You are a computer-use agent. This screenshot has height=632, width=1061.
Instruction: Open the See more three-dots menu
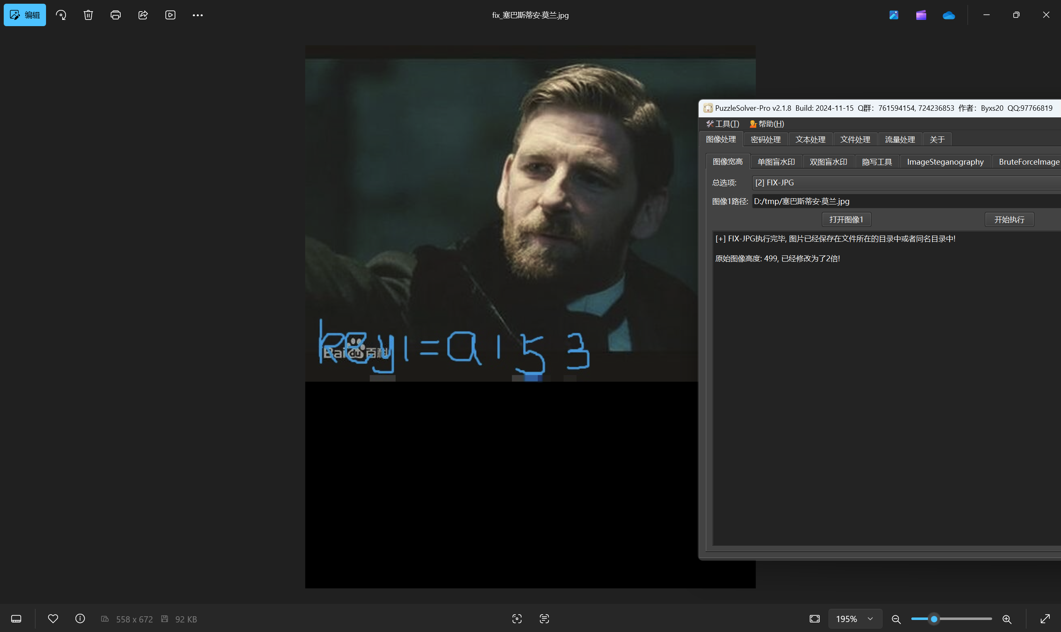pyautogui.click(x=197, y=15)
